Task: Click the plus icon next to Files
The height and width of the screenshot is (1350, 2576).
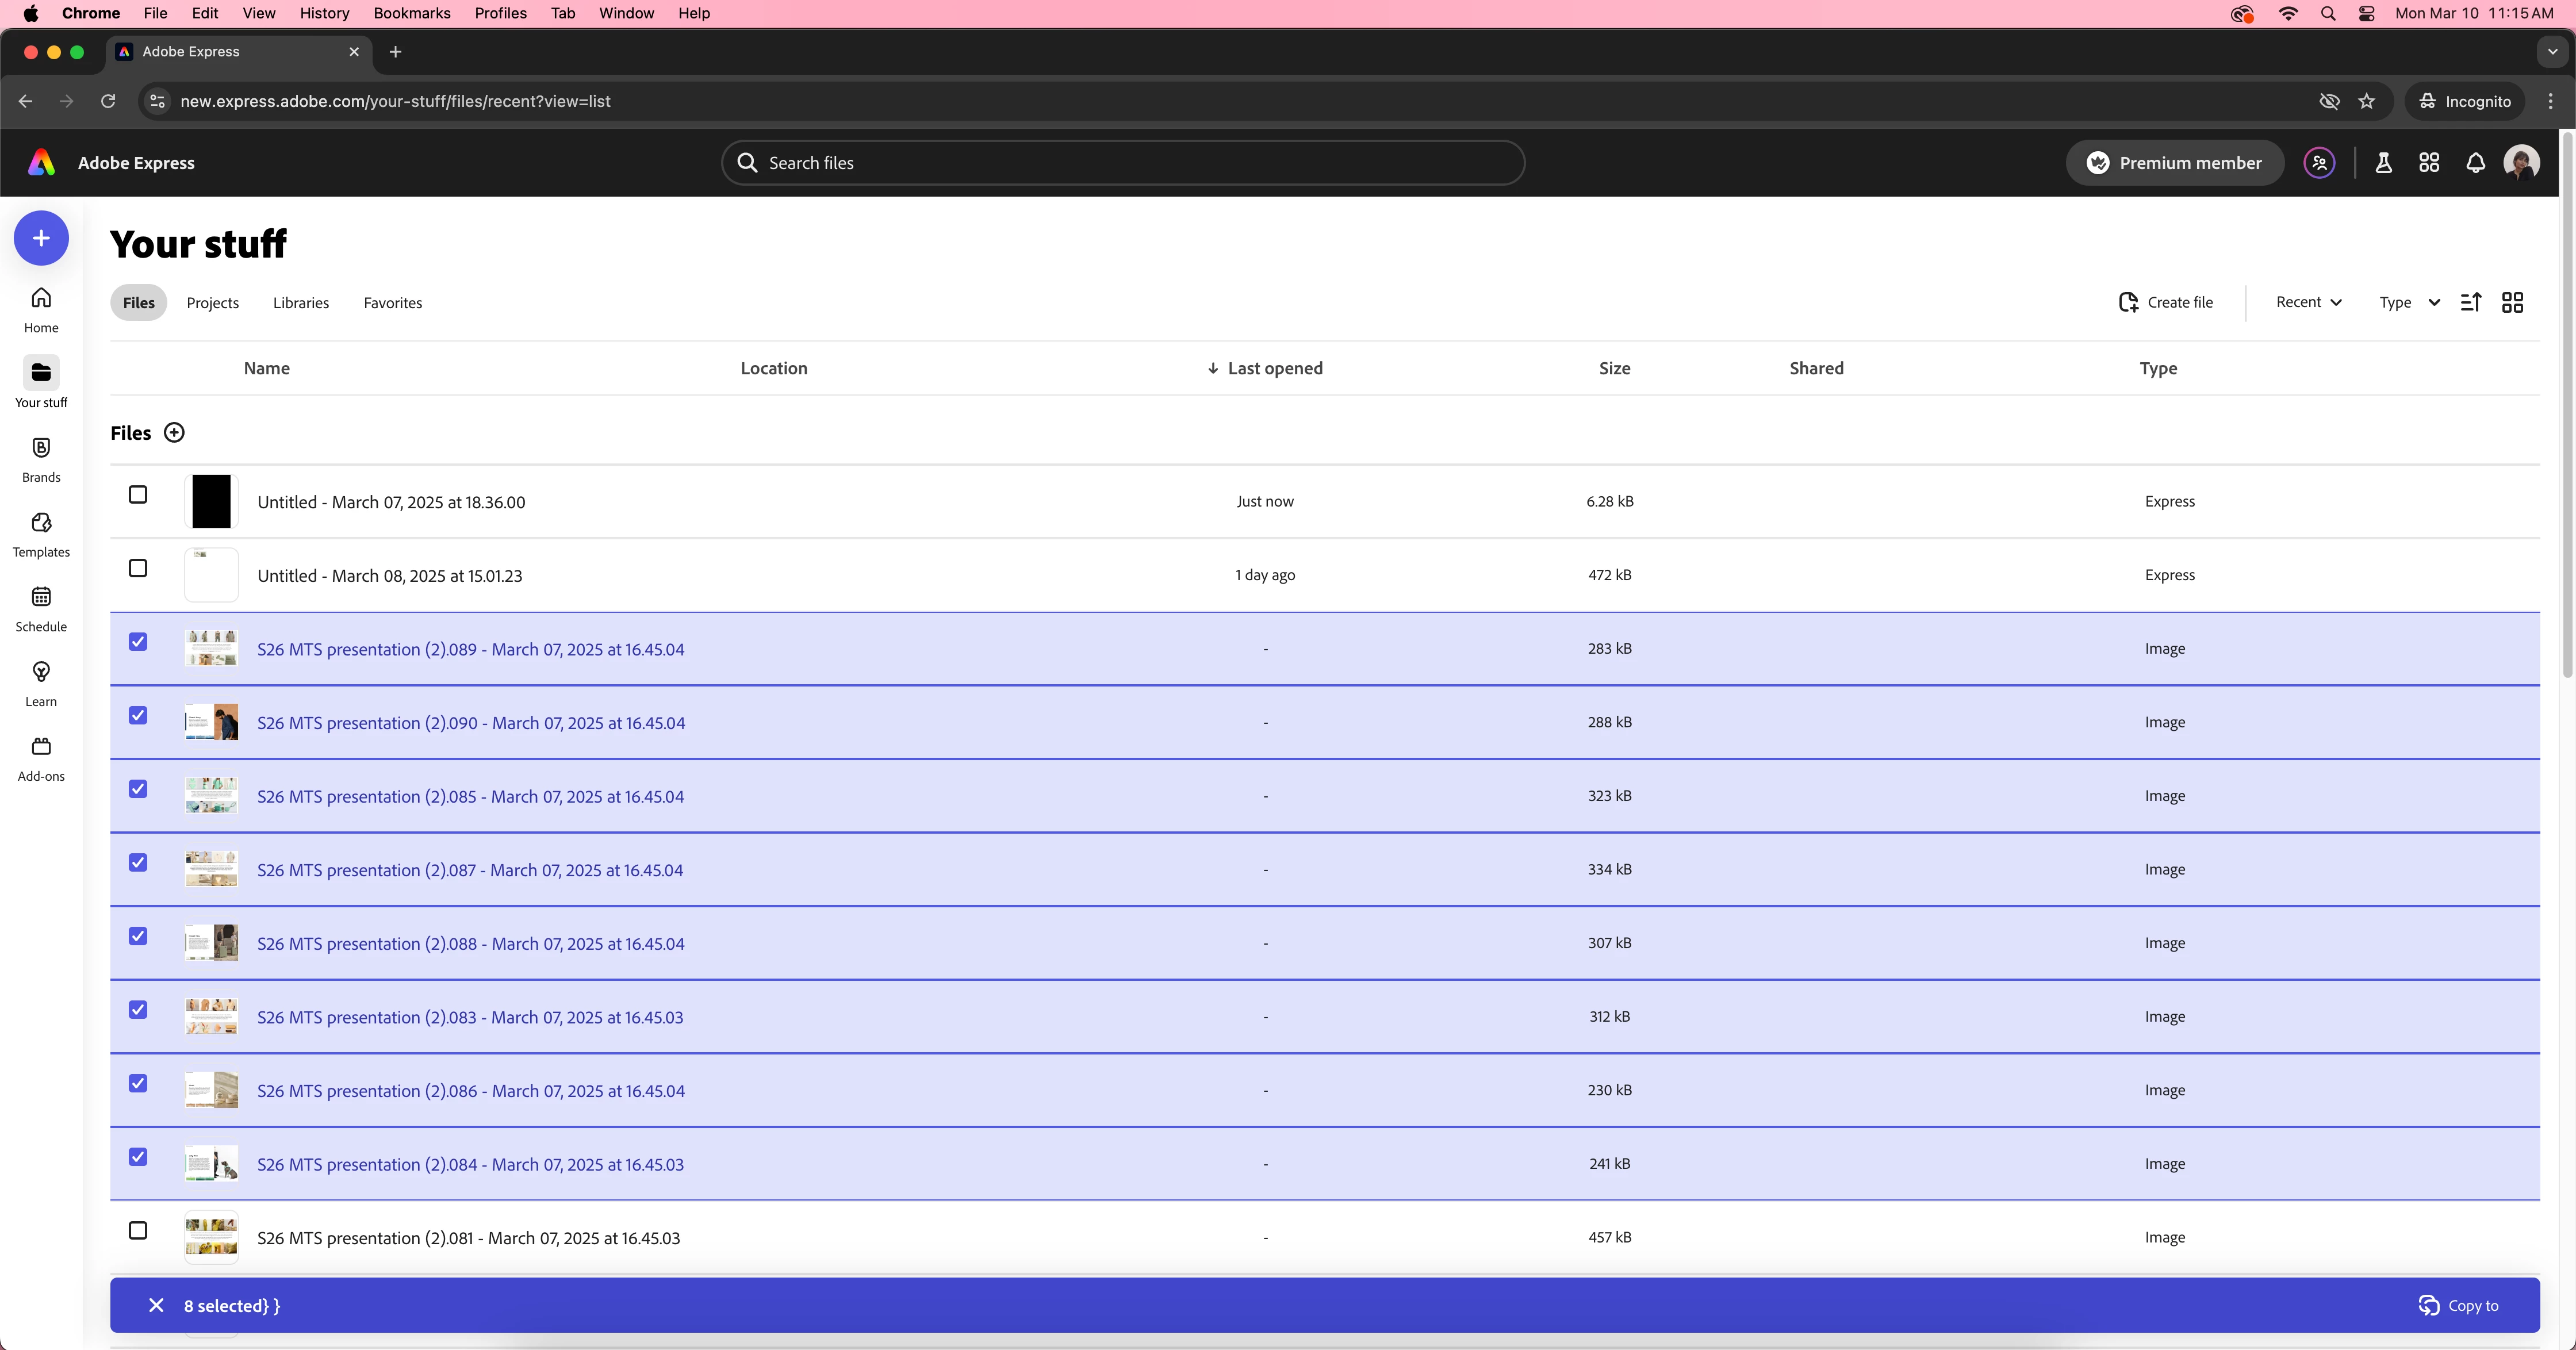Action: [x=174, y=433]
